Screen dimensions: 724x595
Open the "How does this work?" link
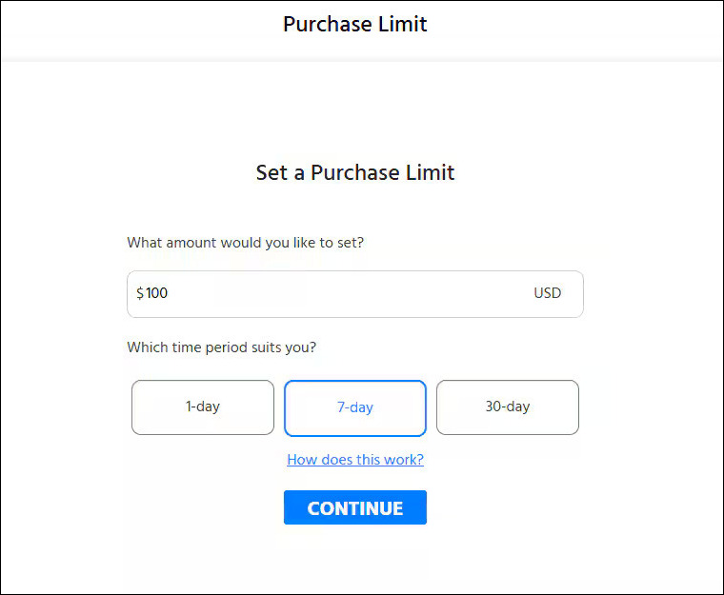(355, 460)
